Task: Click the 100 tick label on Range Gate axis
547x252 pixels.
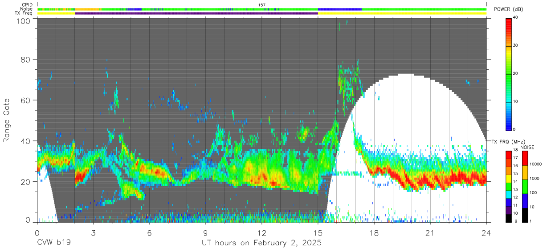Action: [x=24, y=20]
